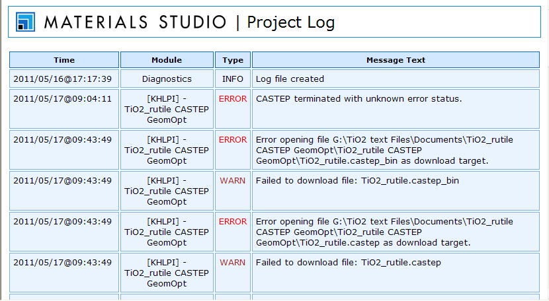Click the INFO type label
Image resolution: width=549 pixels, height=301 pixels.
[x=233, y=79]
